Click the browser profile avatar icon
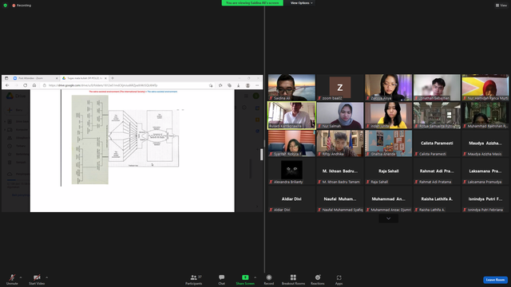 248,85
